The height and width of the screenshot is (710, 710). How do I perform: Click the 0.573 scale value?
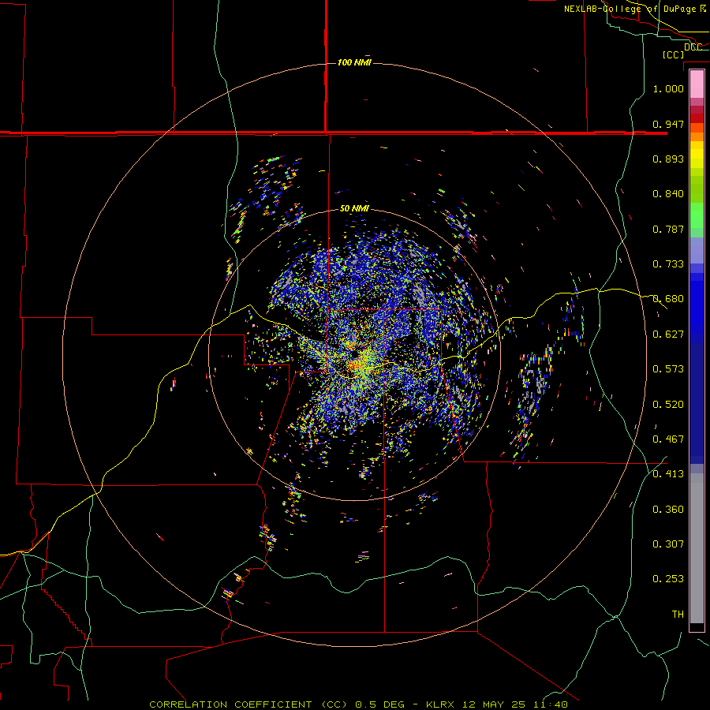point(668,369)
